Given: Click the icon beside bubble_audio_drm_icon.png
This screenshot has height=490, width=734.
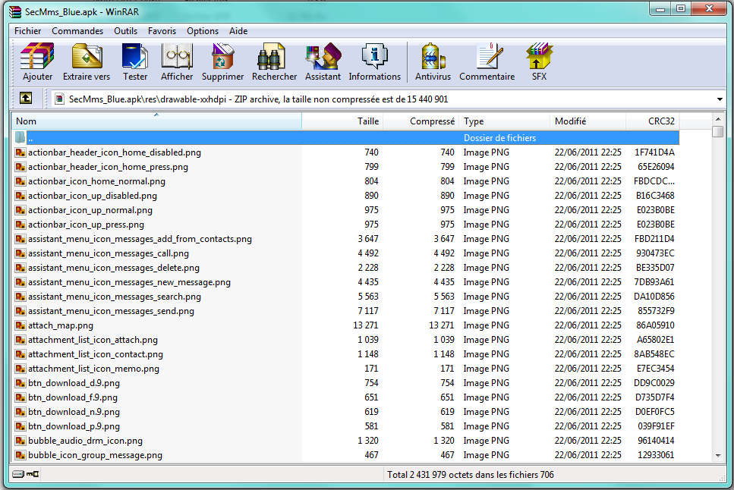Looking at the screenshot, I should tap(20, 441).
